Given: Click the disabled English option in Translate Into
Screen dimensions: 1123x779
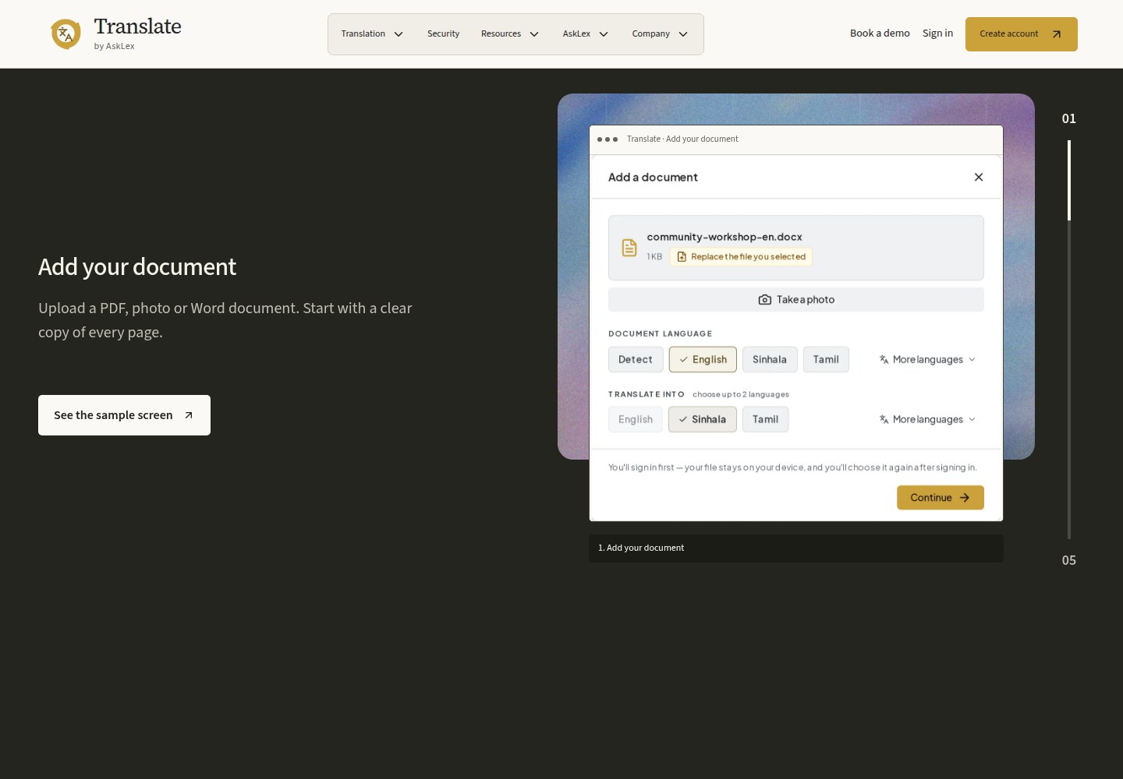Looking at the screenshot, I should (x=636, y=420).
